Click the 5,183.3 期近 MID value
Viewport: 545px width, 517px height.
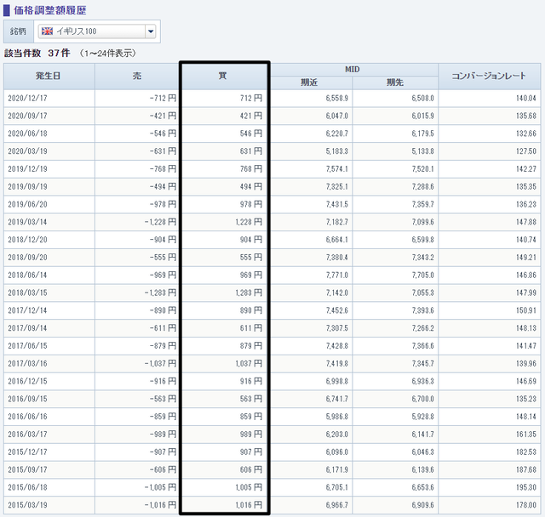pos(337,151)
